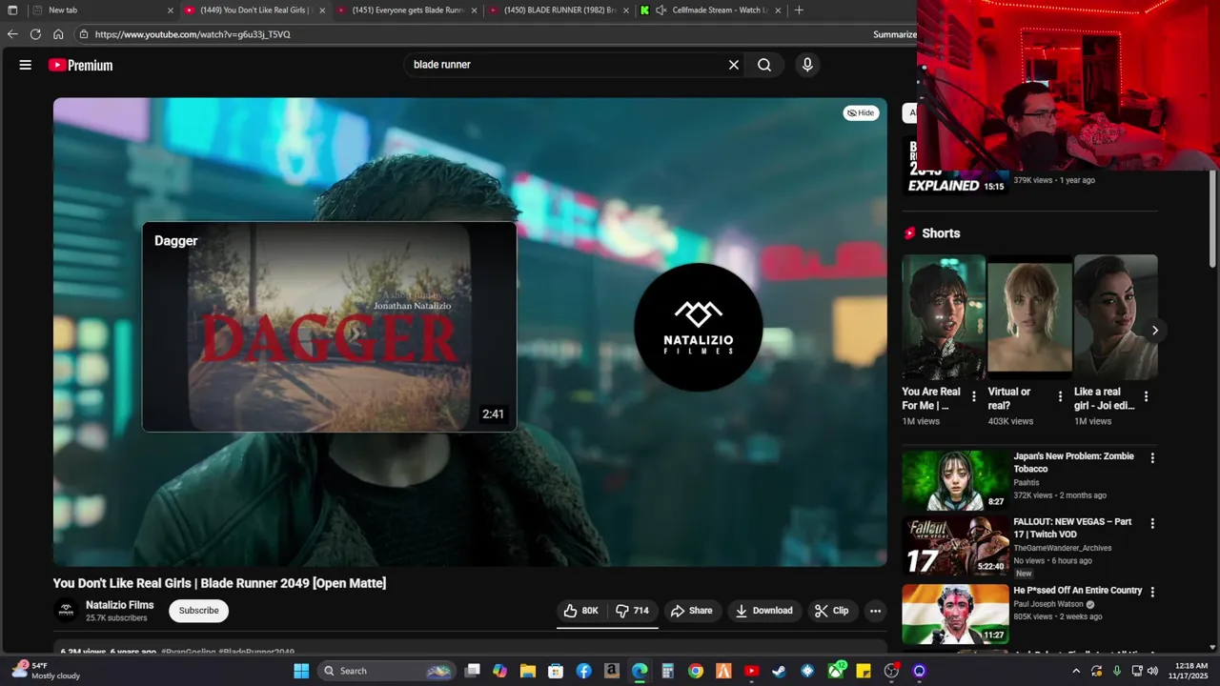Hide the end screen cards
The image size is (1220, 686).
pos(861,112)
